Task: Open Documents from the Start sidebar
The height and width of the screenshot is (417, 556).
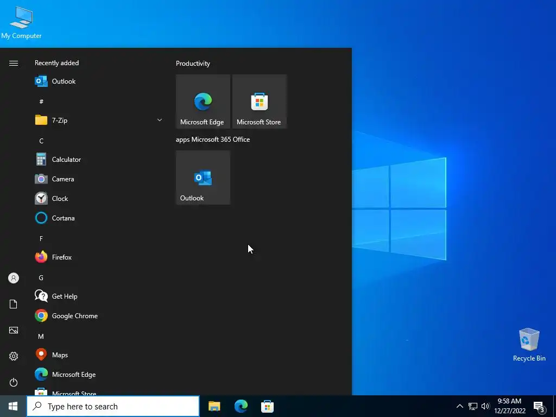Action: [x=14, y=304]
